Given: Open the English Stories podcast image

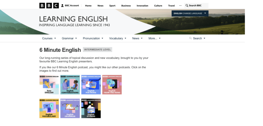Looking at the screenshot, I should pos(91,108).
